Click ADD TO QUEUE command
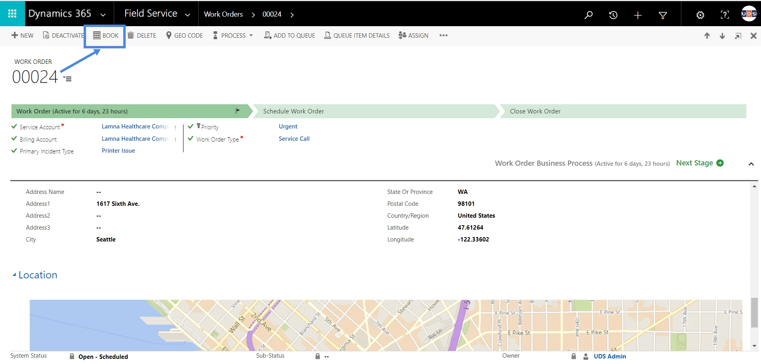Image resolution: width=761 pixels, height=364 pixels. pyautogui.click(x=289, y=35)
